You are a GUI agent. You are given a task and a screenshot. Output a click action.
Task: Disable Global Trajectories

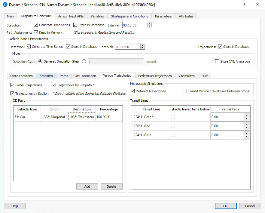12,85
